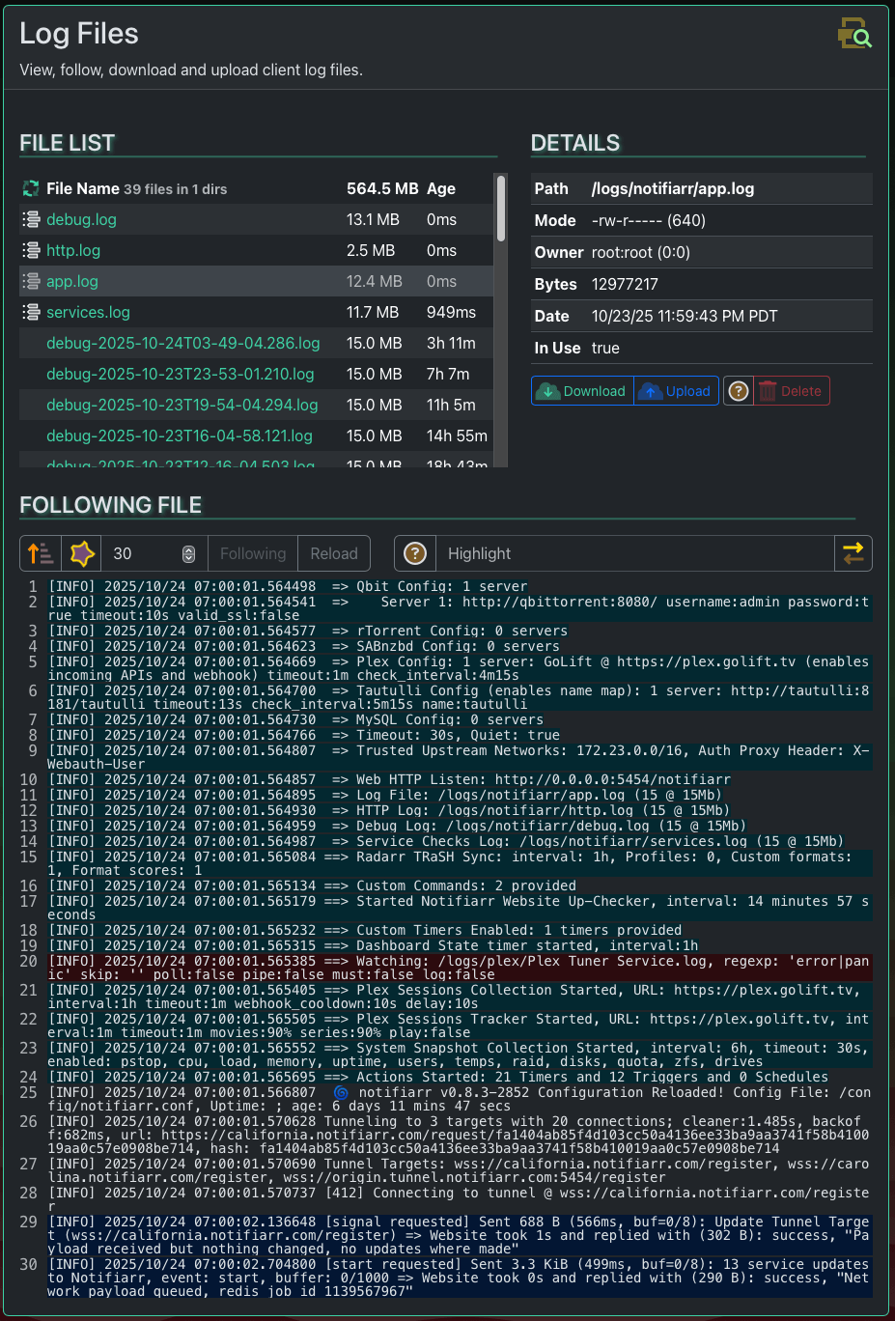Click the Upload button
Image resolution: width=895 pixels, height=1321 pixels.
[677, 391]
